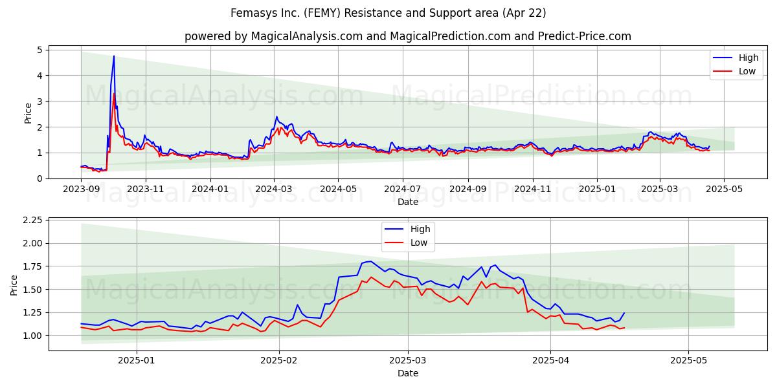Viewport: 777px width, 388px height.
Task: Click the '2024-09' date label on top chart
Action: (x=469, y=189)
